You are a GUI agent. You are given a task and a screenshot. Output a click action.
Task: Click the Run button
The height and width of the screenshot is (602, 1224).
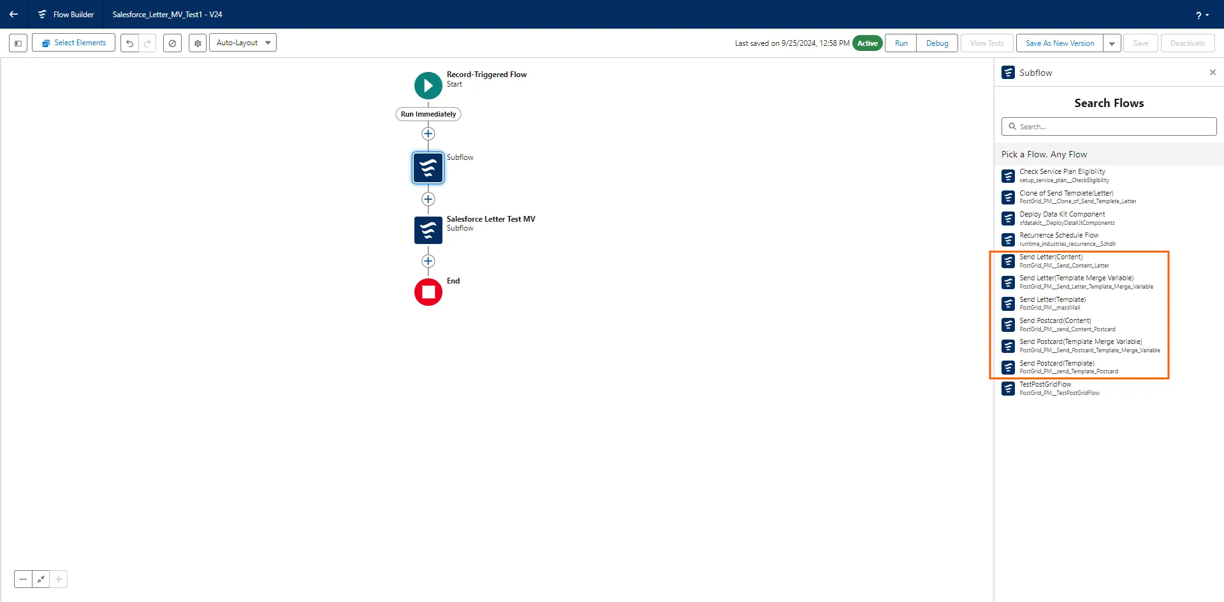point(901,43)
